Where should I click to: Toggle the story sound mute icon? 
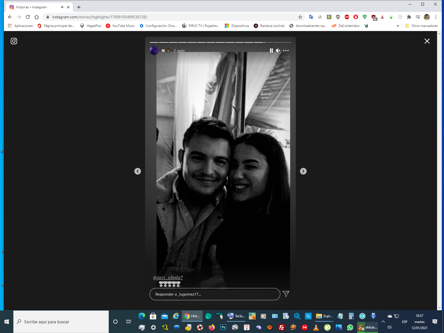[278, 51]
